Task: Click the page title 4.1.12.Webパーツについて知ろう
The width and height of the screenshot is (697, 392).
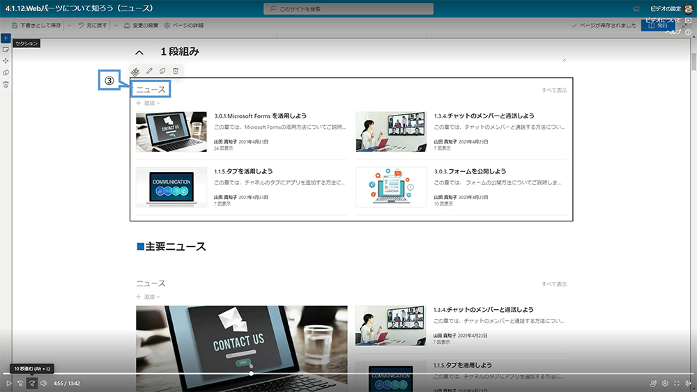Action: pyautogui.click(x=79, y=8)
